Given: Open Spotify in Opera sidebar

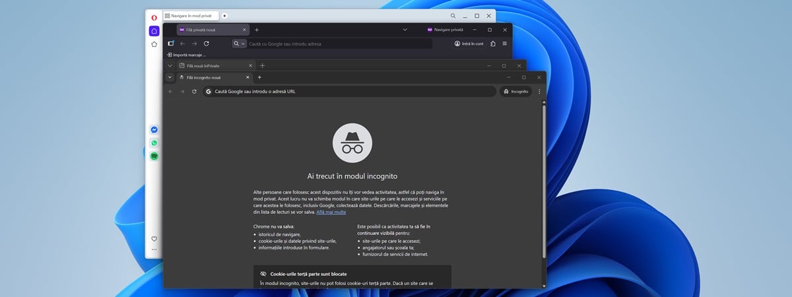Looking at the screenshot, I should click(154, 156).
